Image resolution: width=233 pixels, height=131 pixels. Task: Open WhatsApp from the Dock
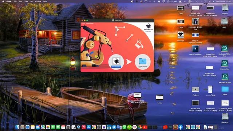click(x=125, y=127)
